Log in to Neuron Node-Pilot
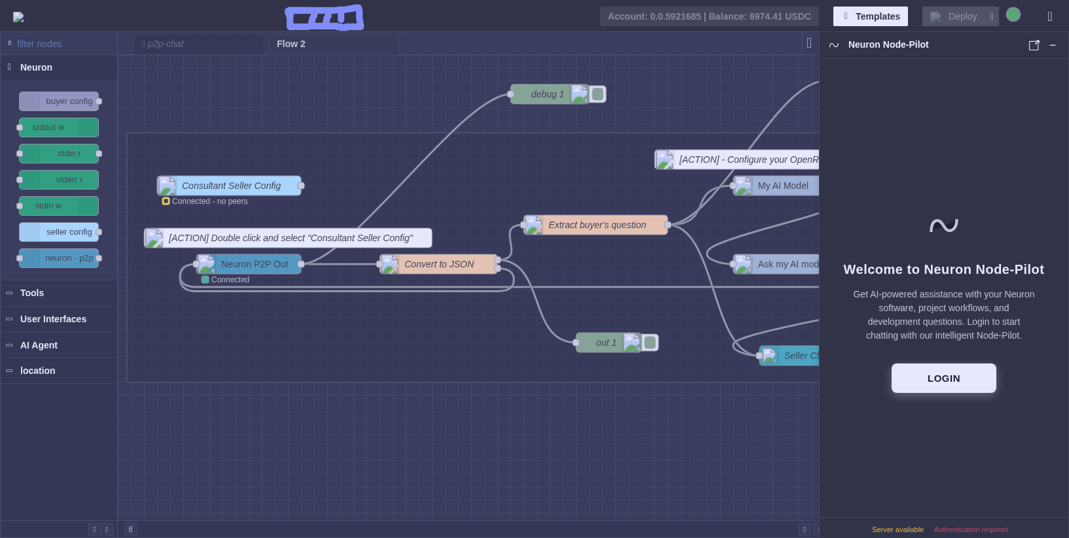This screenshot has height=538, width=1069. point(943,378)
